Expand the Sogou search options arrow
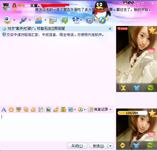Viewport: 157px width, 151px height. tap(85, 109)
